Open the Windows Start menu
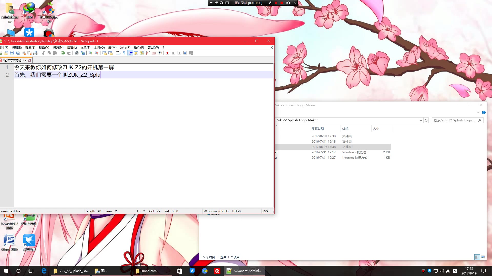 pos(6,271)
